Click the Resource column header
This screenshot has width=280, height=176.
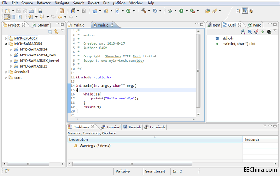(260, 140)
